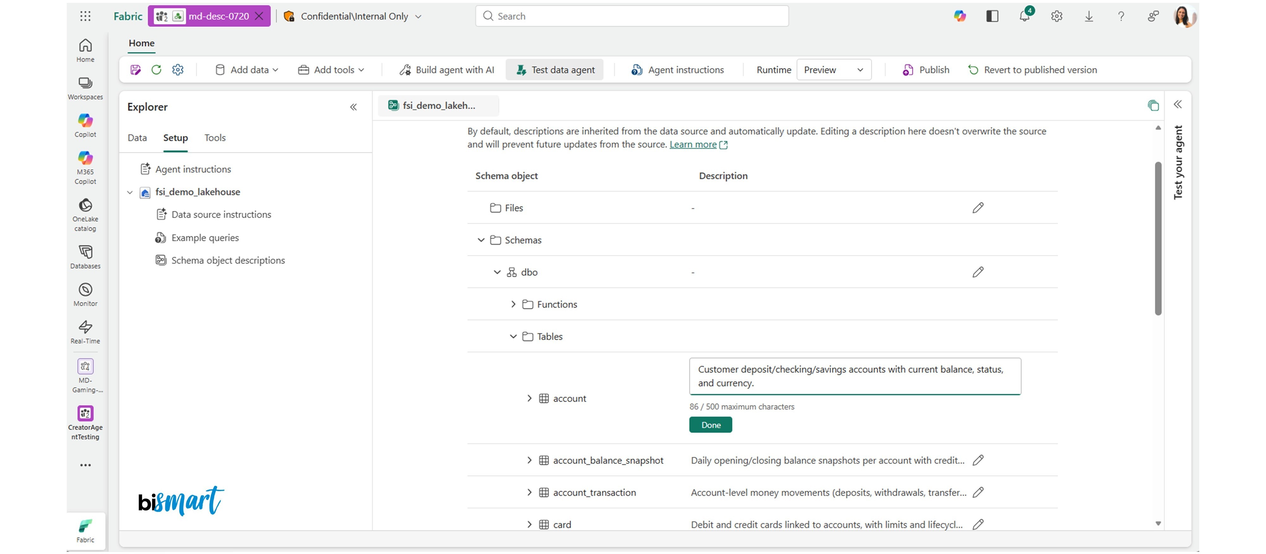Viewport: 1266px width, 554px height.
Task: Click the Done button
Action: [711, 425]
